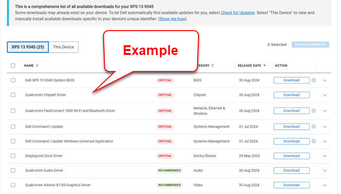The width and height of the screenshot is (341, 194).
Task: Click the Check for Updates link
Action: click(x=238, y=13)
